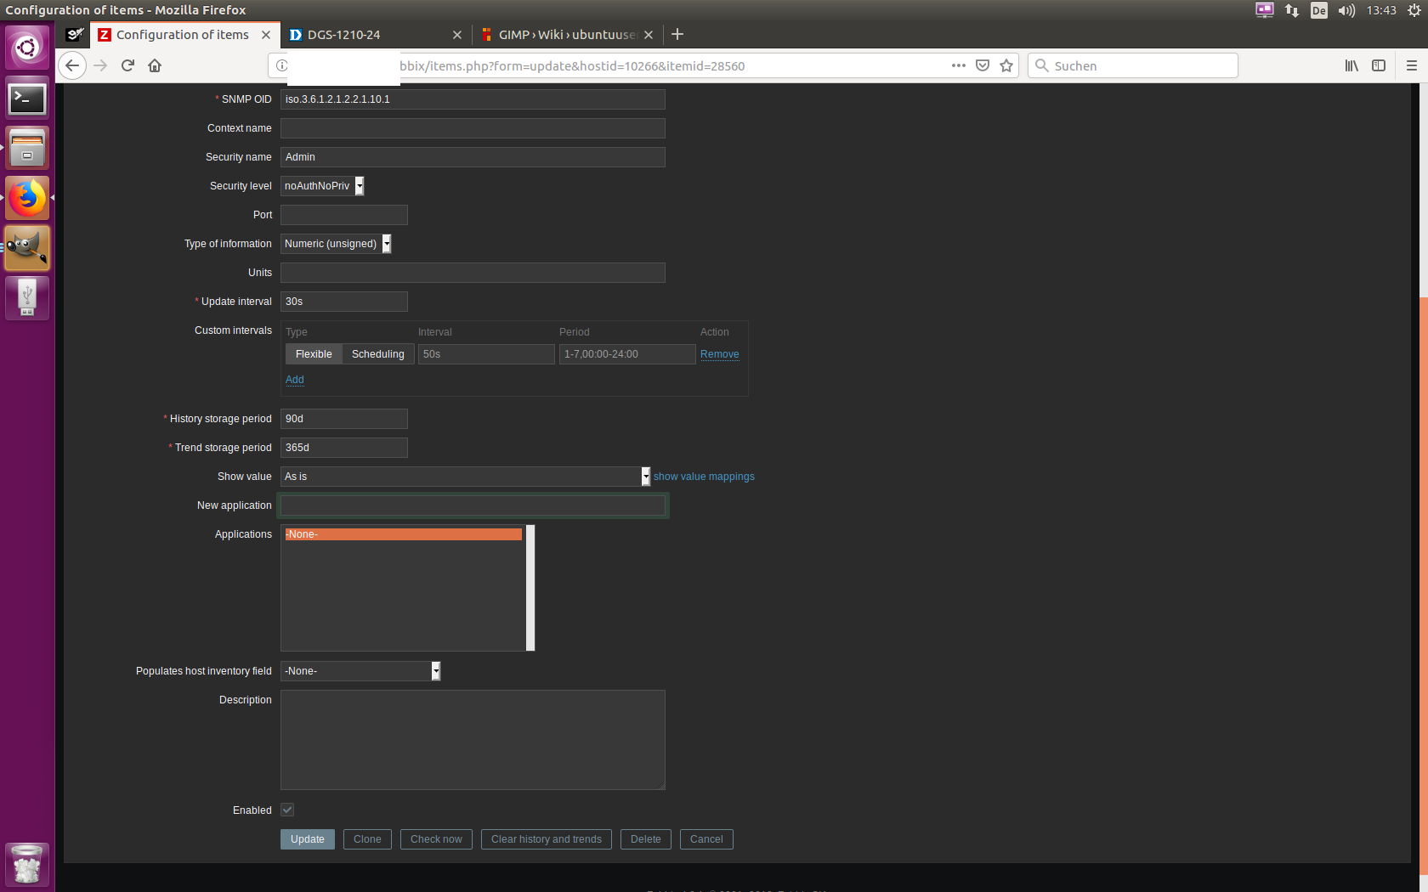
Task: Go back to previous page
Action: (x=72, y=65)
